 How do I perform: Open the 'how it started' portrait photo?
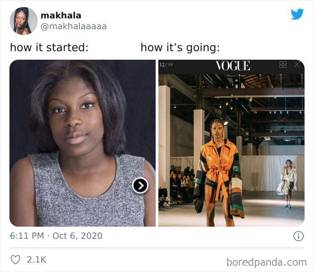pyautogui.click(x=83, y=143)
